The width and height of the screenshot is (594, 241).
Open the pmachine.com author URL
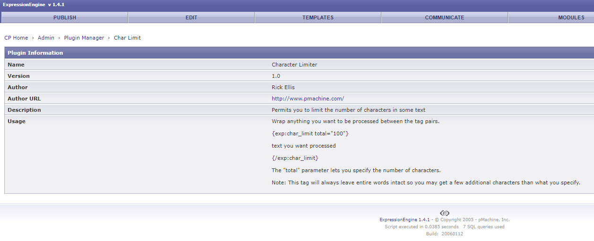[x=308, y=99]
